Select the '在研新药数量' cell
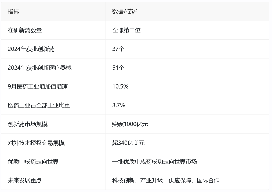 tap(25, 30)
